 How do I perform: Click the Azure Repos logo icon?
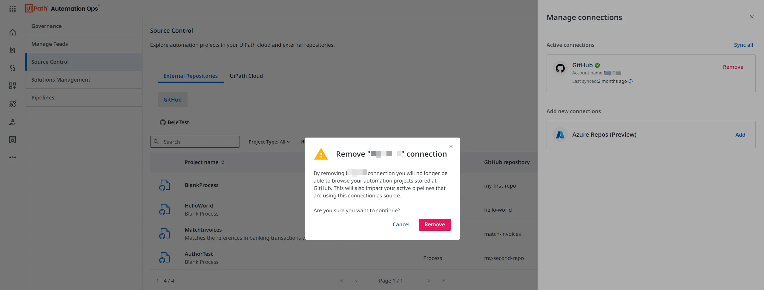coord(560,135)
